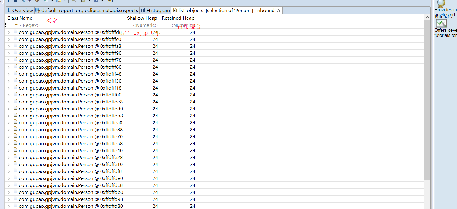The height and width of the screenshot is (209, 457).
Task: Expand Person @ 0xffdfff30 row
Action: (9, 81)
